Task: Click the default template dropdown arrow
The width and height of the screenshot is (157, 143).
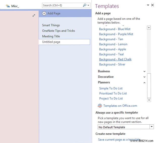Action: (x=152, y=127)
